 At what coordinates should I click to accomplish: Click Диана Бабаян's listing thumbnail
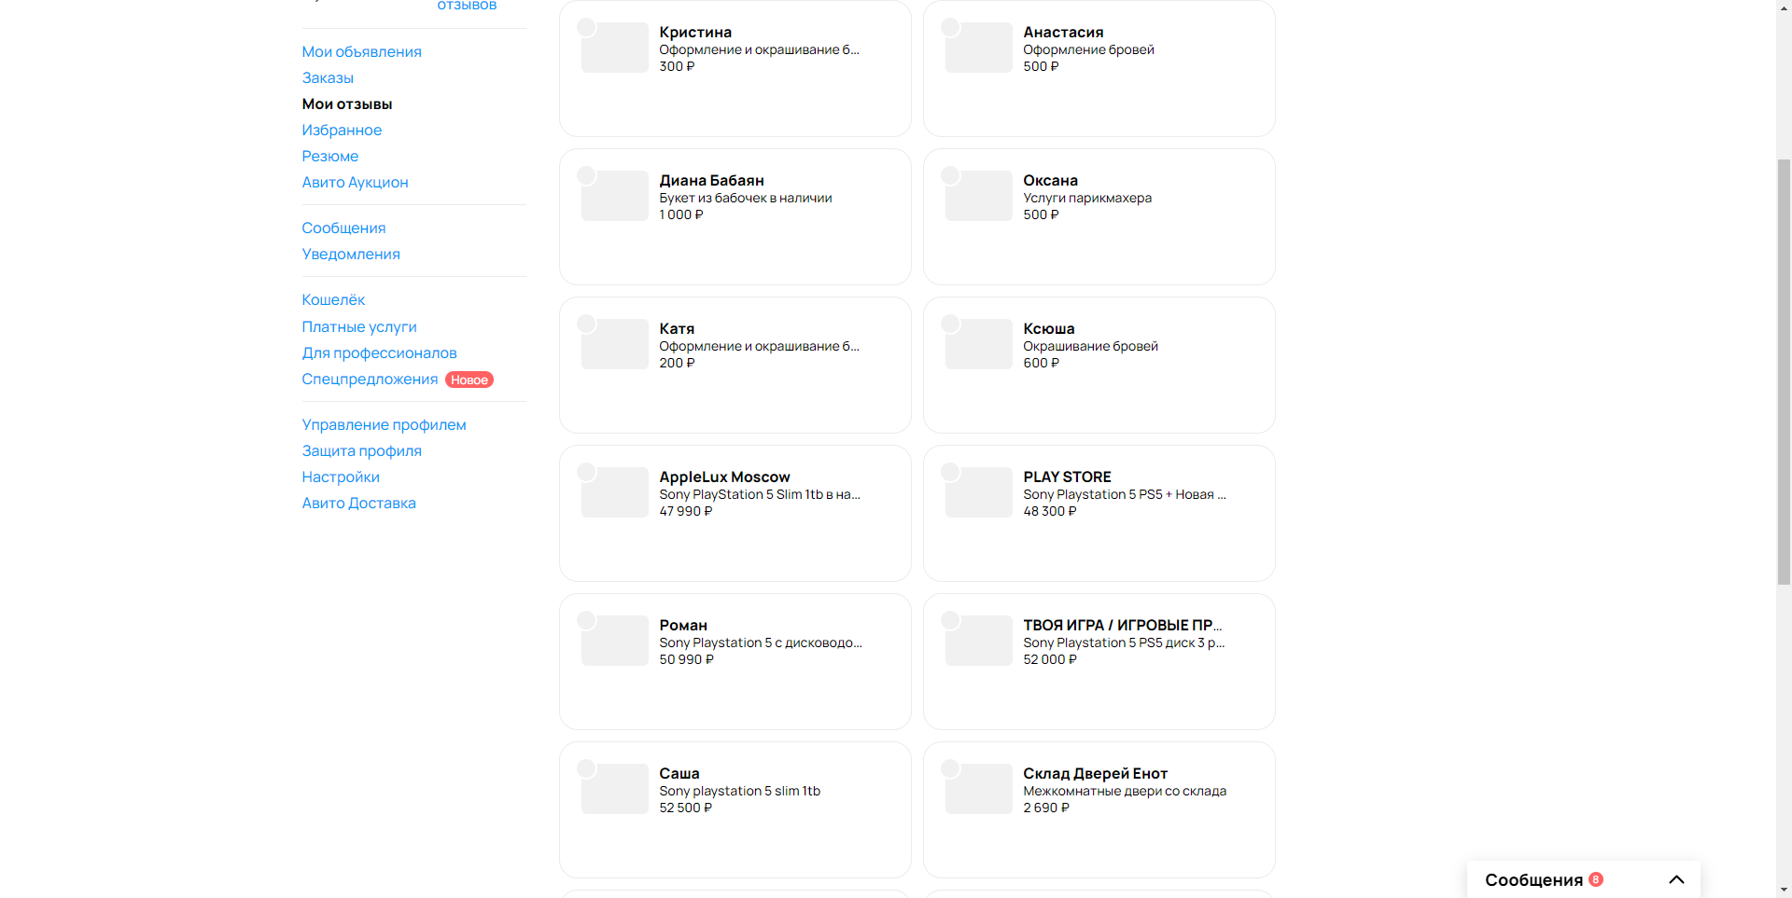(614, 196)
